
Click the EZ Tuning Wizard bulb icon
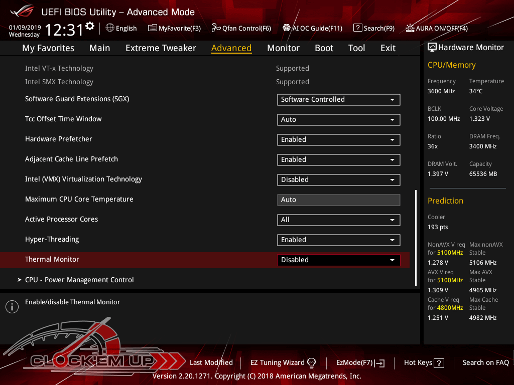311,363
